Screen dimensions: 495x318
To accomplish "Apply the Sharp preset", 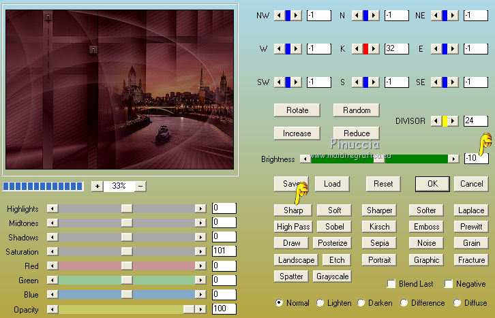I will [x=293, y=210].
